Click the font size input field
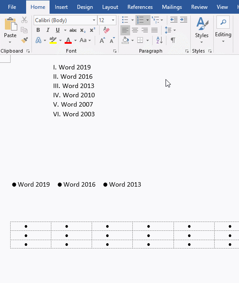 [104, 20]
